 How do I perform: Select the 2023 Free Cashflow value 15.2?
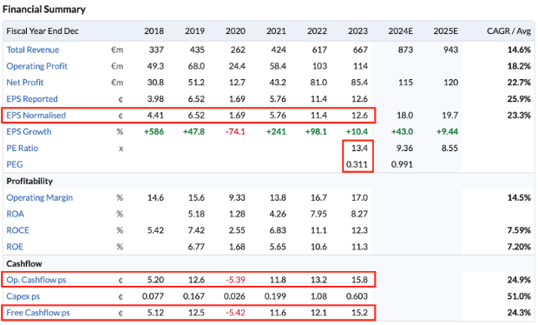tap(359, 313)
